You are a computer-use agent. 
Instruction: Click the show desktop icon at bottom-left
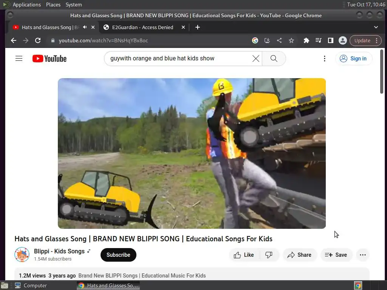pyautogui.click(x=5, y=285)
